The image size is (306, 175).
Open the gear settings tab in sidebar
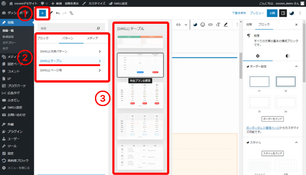pyautogui.click(x=257, y=56)
